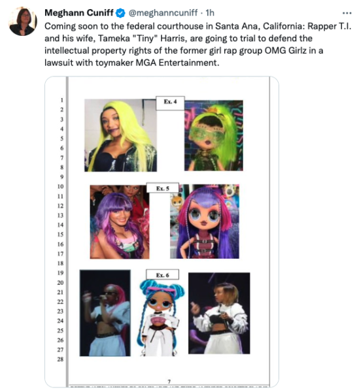Click line number 28 in document margin
Image resolution: width=359 pixels, height=392 pixels.
tap(60, 359)
